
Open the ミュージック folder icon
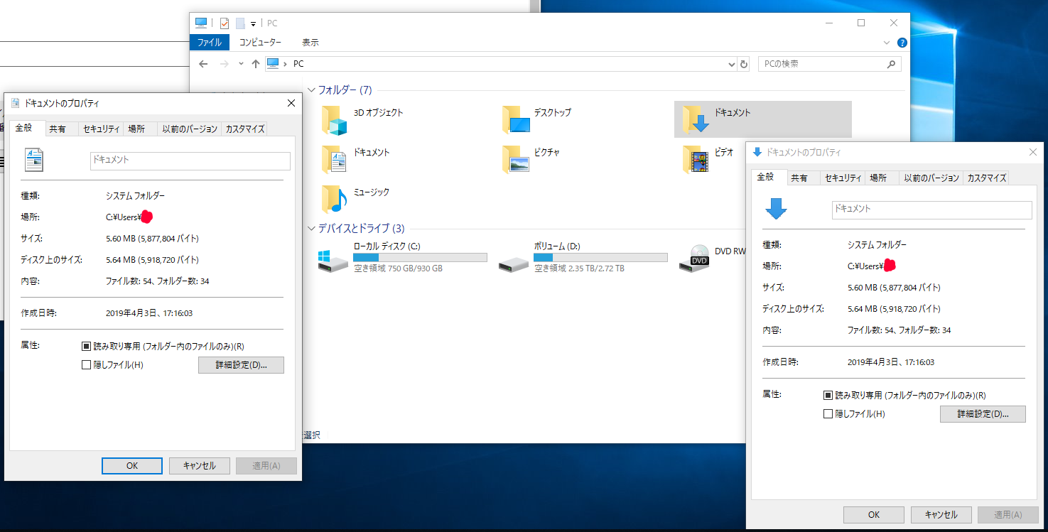click(334, 199)
